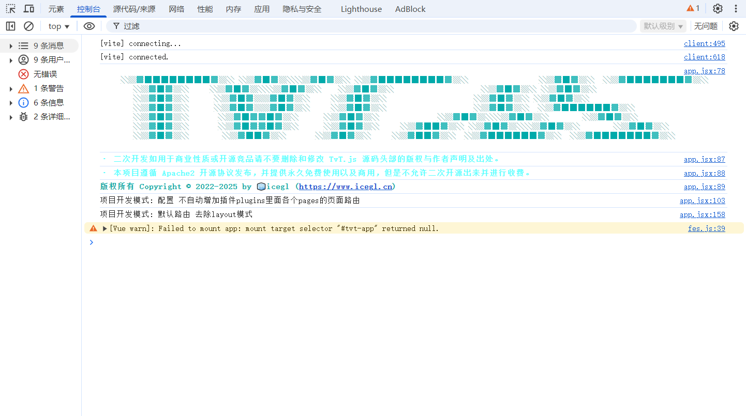Focus the 过滤 filter input field
This screenshot has width=746, height=416.
coord(371,26)
